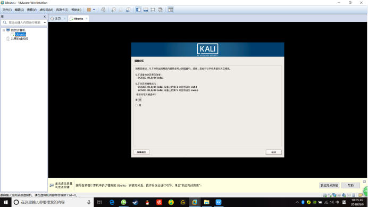The image size is (368, 207).
Task: Open the taskbar clock and date
Action: pyautogui.click(x=357, y=202)
